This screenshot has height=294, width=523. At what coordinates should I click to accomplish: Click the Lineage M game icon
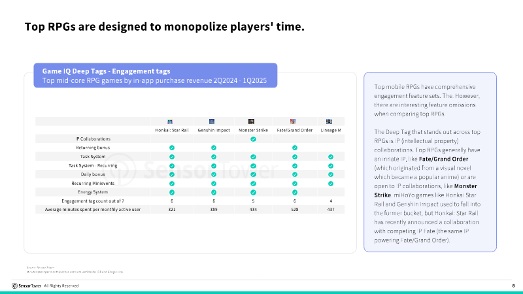[x=329, y=122]
